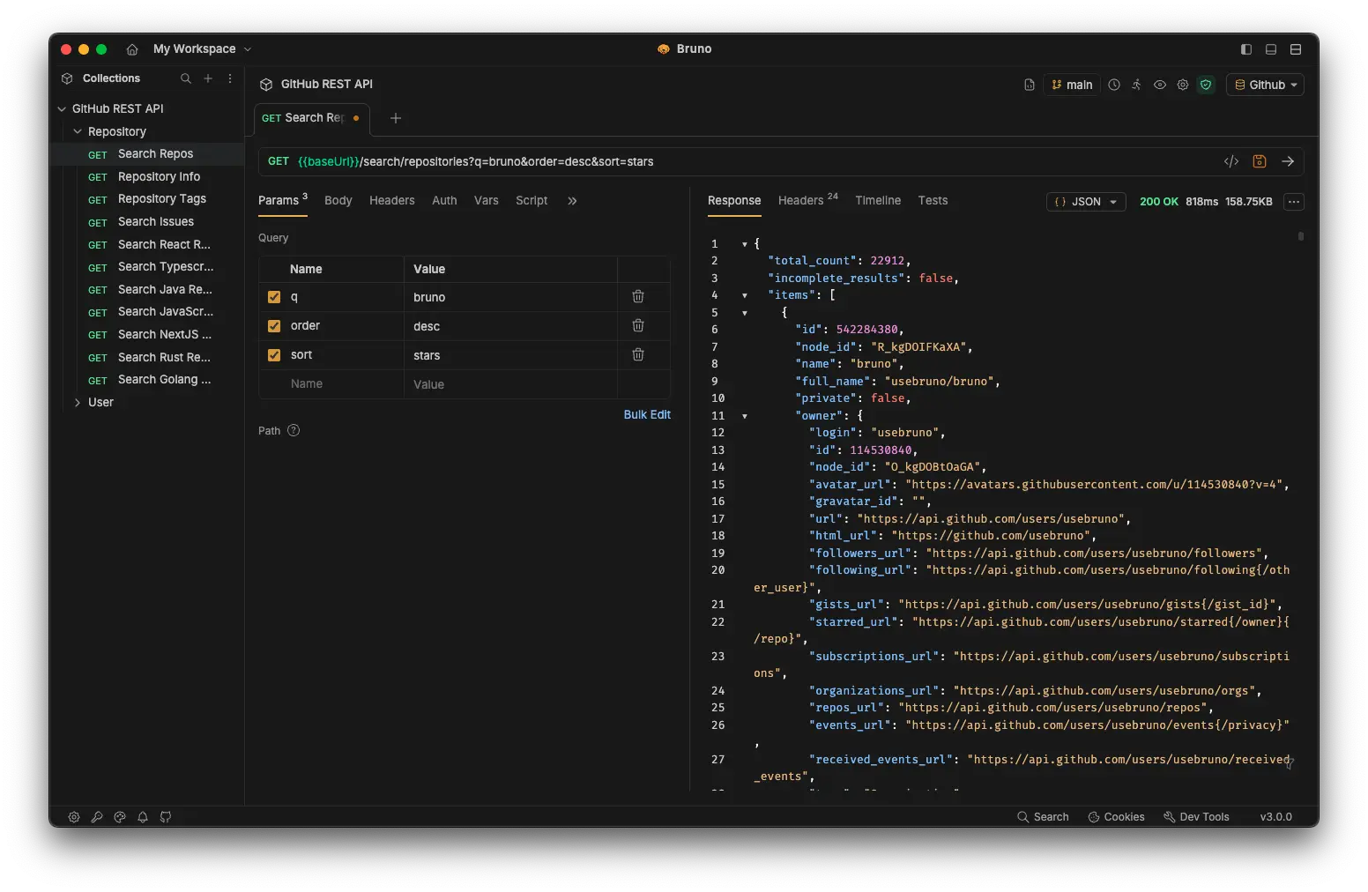The height and width of the screenshot is (892, 1368).
Task: Open the theme palette icon
Action: (x=120, y=817)
